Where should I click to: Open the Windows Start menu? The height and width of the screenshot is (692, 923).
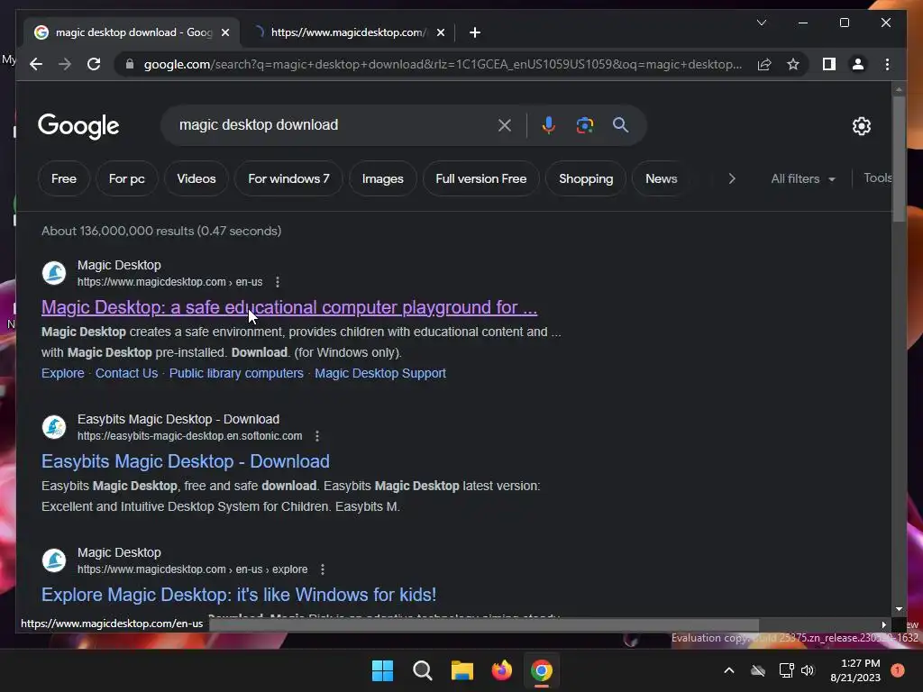point(382,670)
